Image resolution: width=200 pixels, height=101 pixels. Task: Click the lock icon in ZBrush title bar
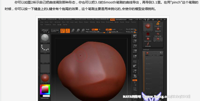[153, 19]
